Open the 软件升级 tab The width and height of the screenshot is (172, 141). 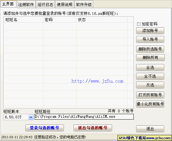point(84,5)
